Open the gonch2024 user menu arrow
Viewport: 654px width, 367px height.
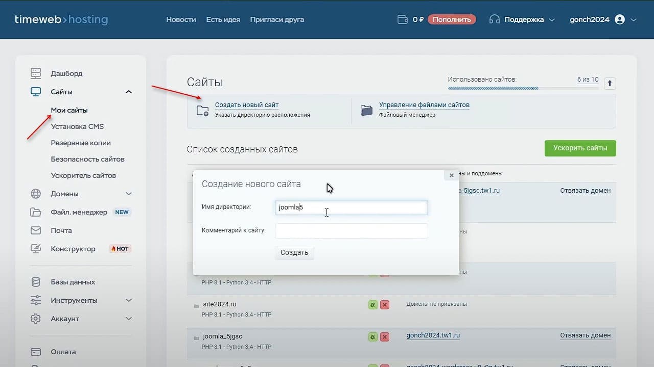point(634,20)
